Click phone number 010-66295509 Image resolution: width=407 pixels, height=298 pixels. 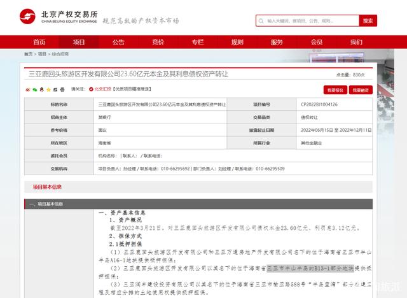pos(270,169)
